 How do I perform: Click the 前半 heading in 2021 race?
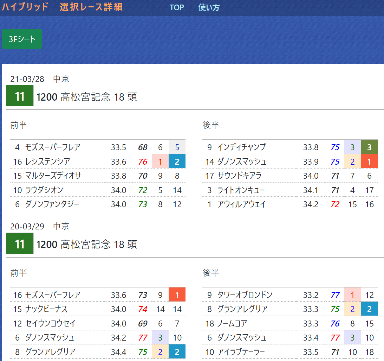click(19, 125)
